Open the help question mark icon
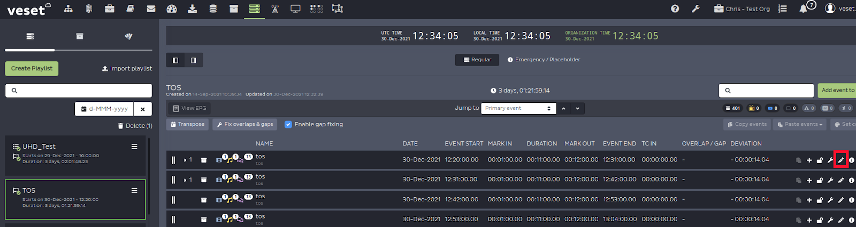Image resolution: width=856 pixels, height=227 pixels. (x=675, y=9)
